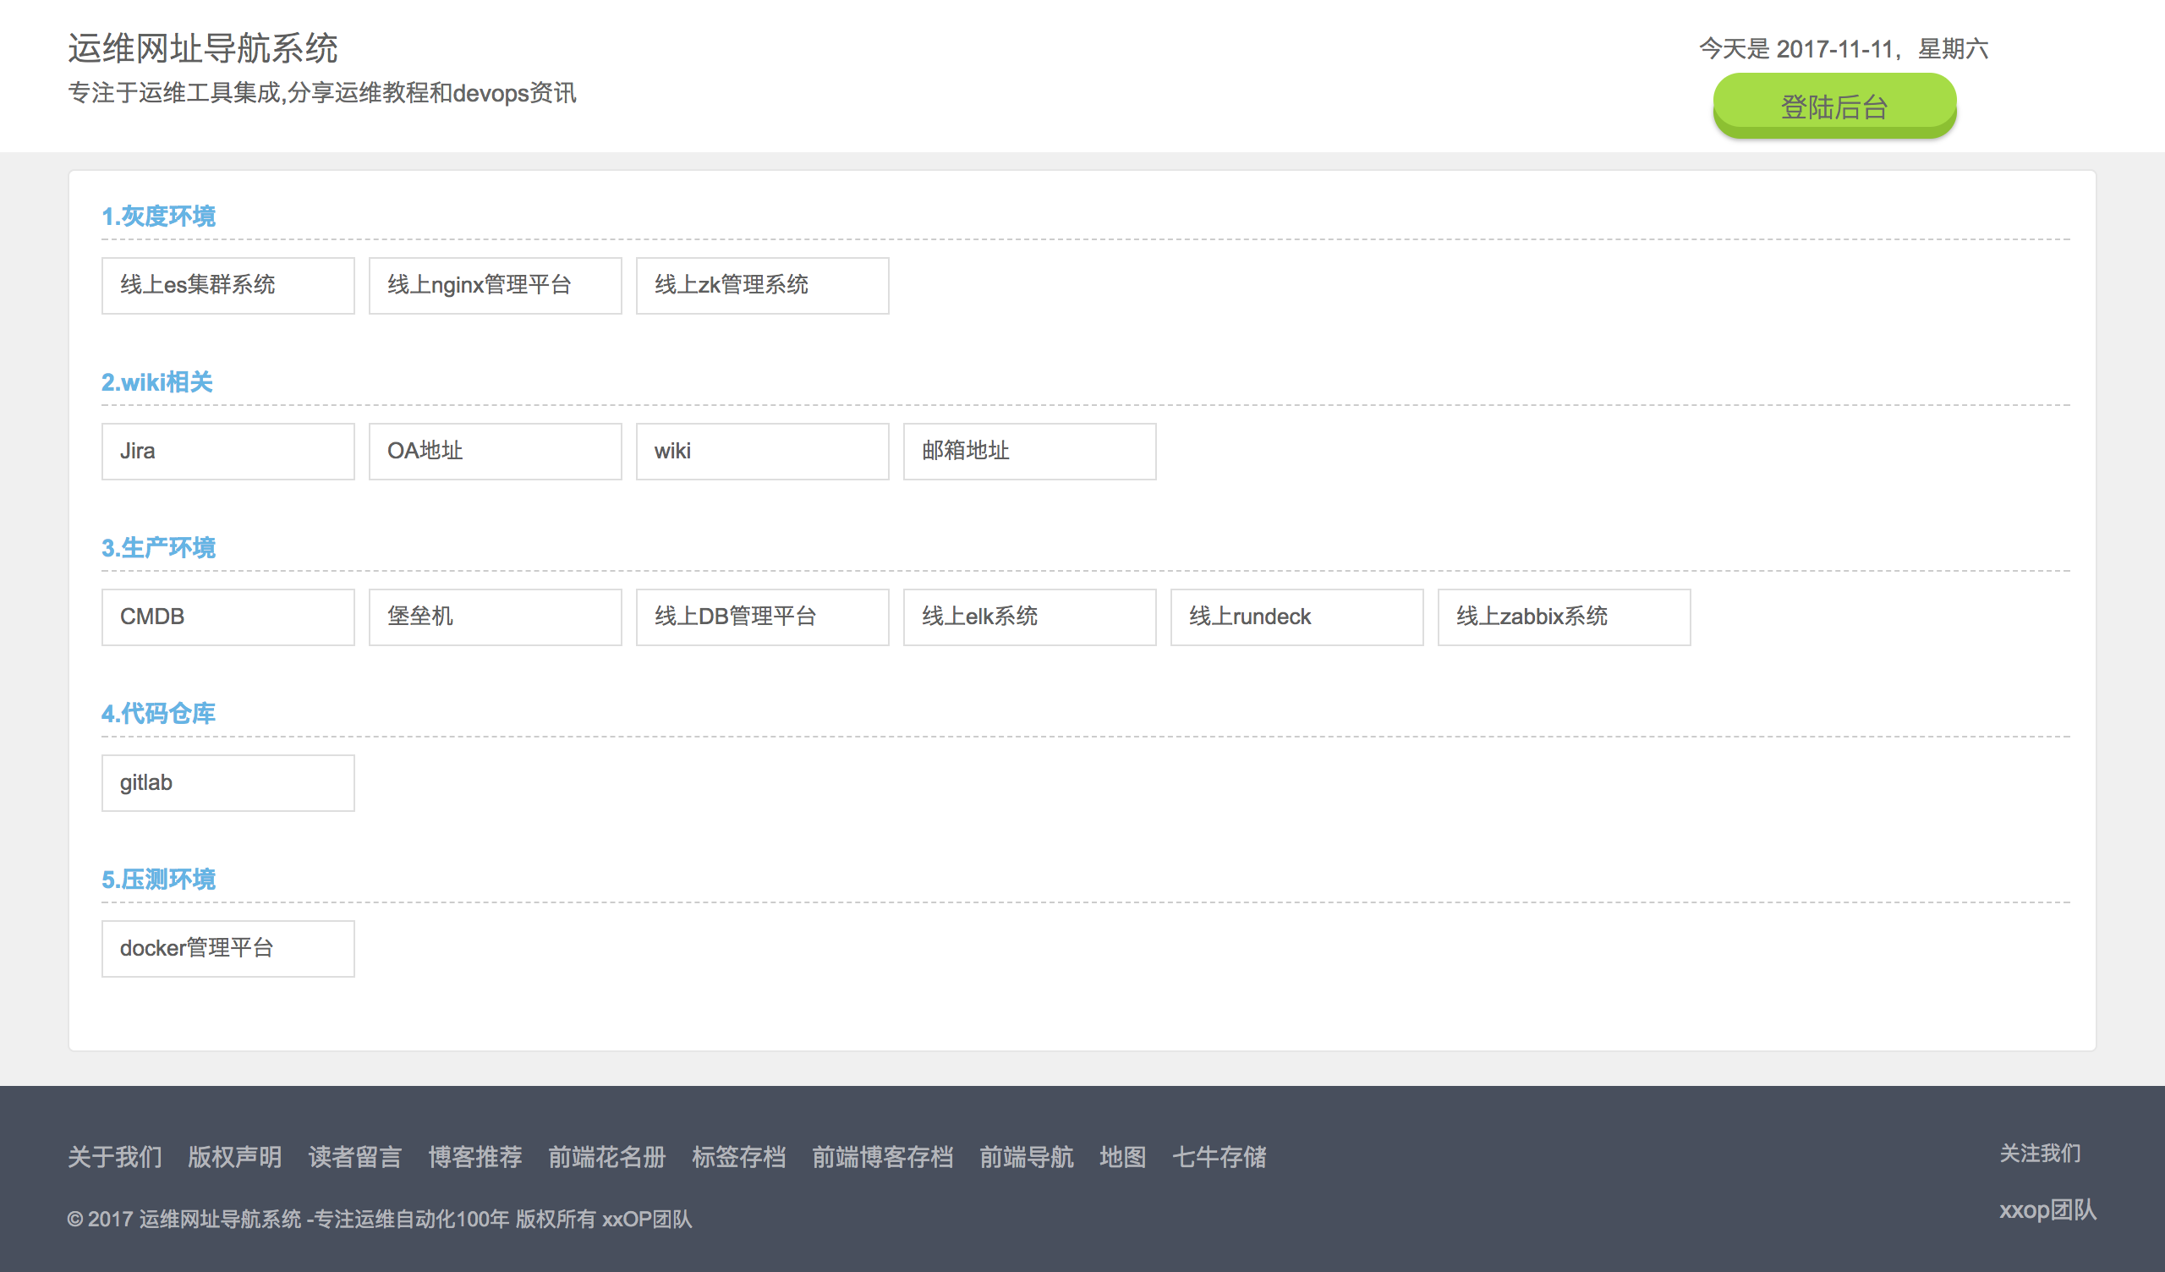Open the 线上rundeck link
Image resolution: width=2165 pixels, height=1272 pixels.
click(1296, 617)
